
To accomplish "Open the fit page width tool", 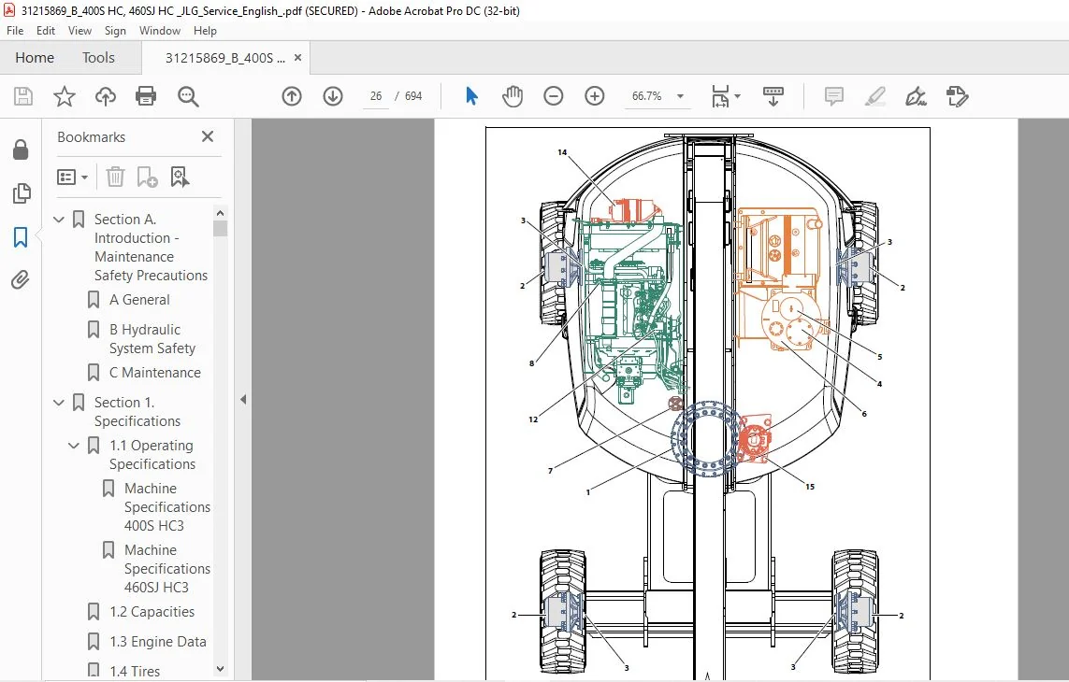I will pyautogui.click(x=720, y=96).
